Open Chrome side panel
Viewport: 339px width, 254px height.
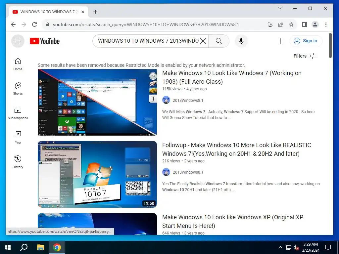[x=305, y=24]
